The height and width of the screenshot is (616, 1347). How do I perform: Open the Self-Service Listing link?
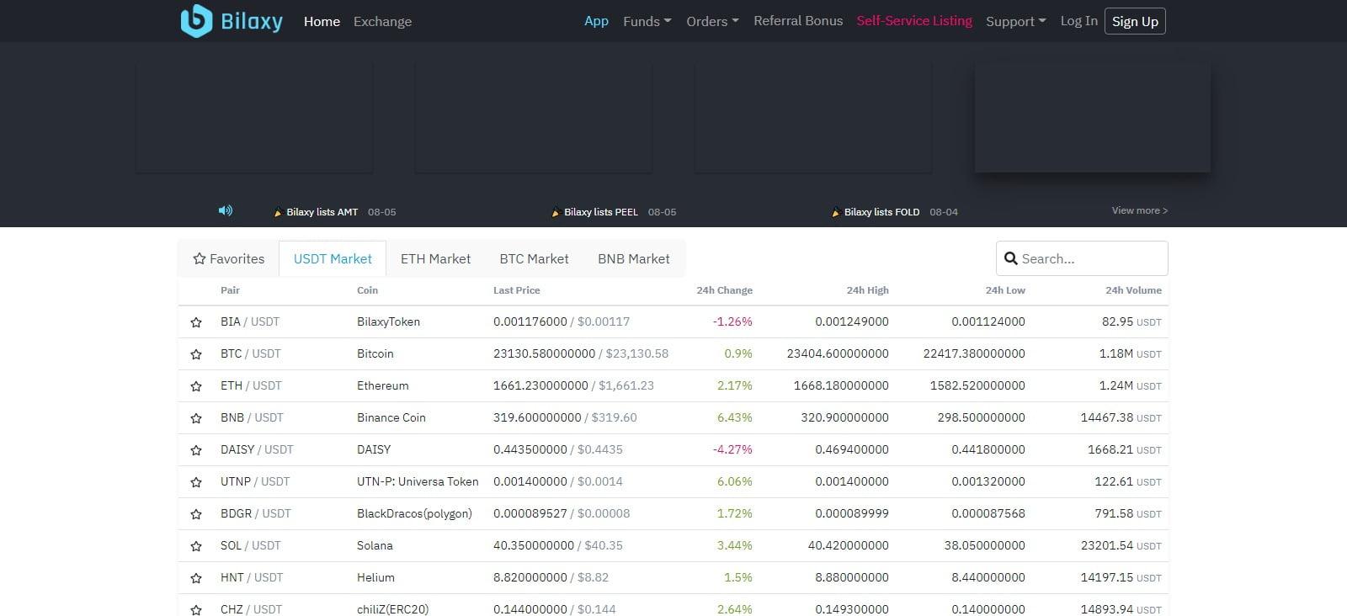click(x=913, y=21)
